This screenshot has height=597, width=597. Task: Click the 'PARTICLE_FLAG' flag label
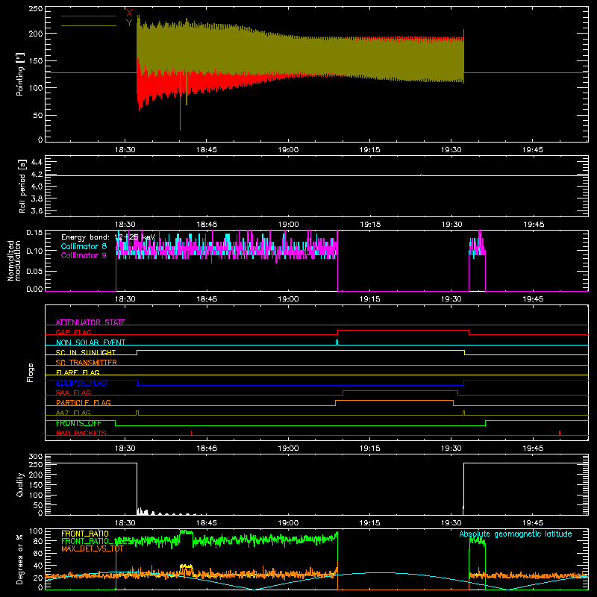click(84, 403)
